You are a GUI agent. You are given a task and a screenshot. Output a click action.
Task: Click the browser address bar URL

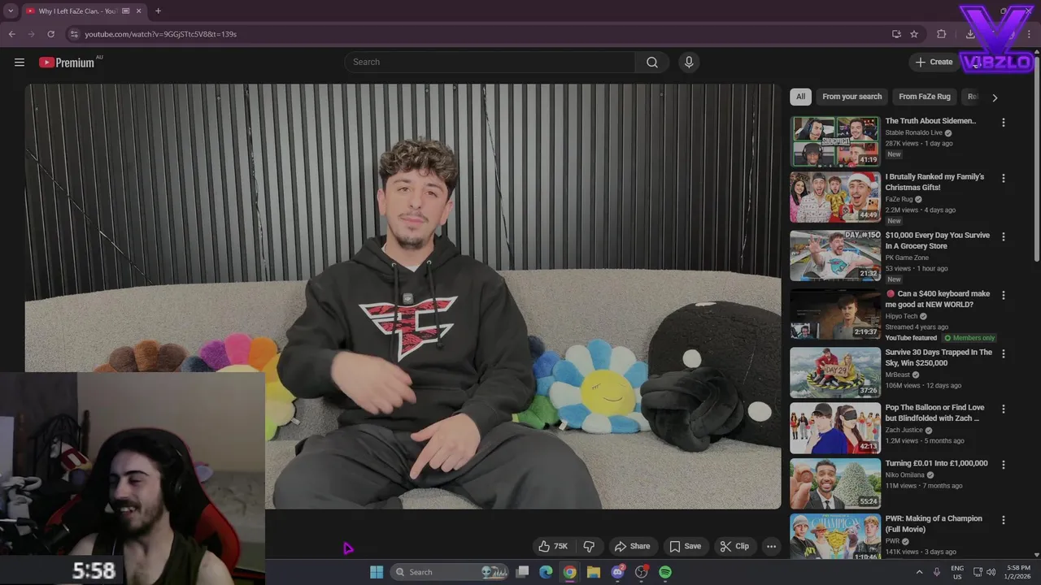tap(160, 34)
